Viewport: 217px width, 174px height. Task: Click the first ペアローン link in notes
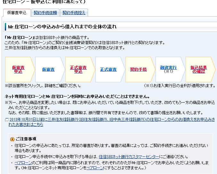pos(23,163)
